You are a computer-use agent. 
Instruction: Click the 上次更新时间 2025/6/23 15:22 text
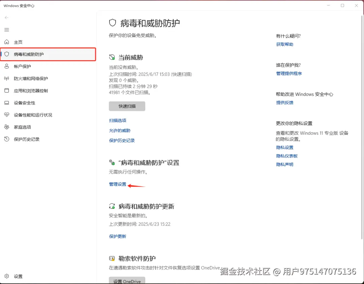coord(140,224)
